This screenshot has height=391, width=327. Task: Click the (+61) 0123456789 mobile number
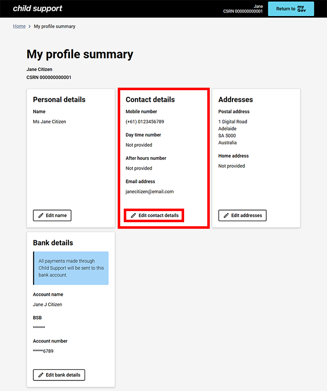point(145,121)
